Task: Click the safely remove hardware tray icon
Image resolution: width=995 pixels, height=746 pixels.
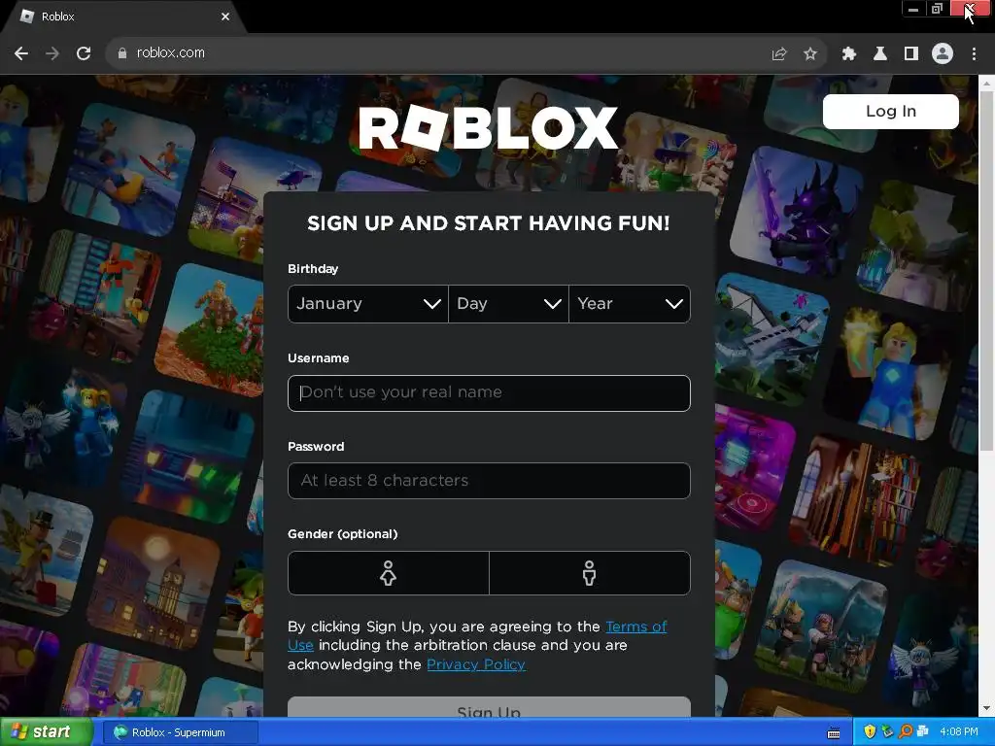Action: (887, 732)
